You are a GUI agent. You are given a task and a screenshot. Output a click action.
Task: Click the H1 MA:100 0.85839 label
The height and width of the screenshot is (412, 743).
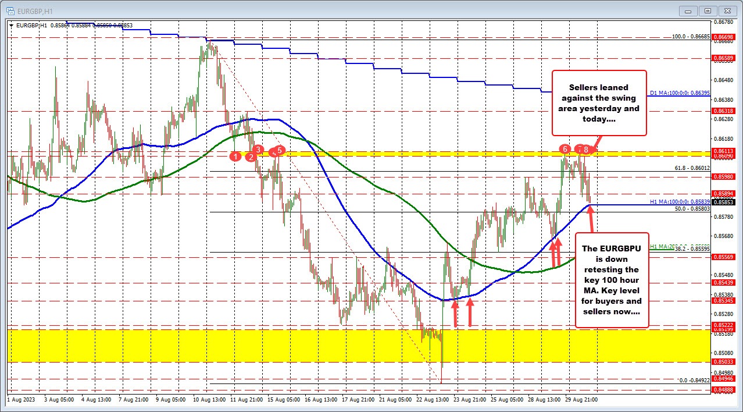pos(679,202)
